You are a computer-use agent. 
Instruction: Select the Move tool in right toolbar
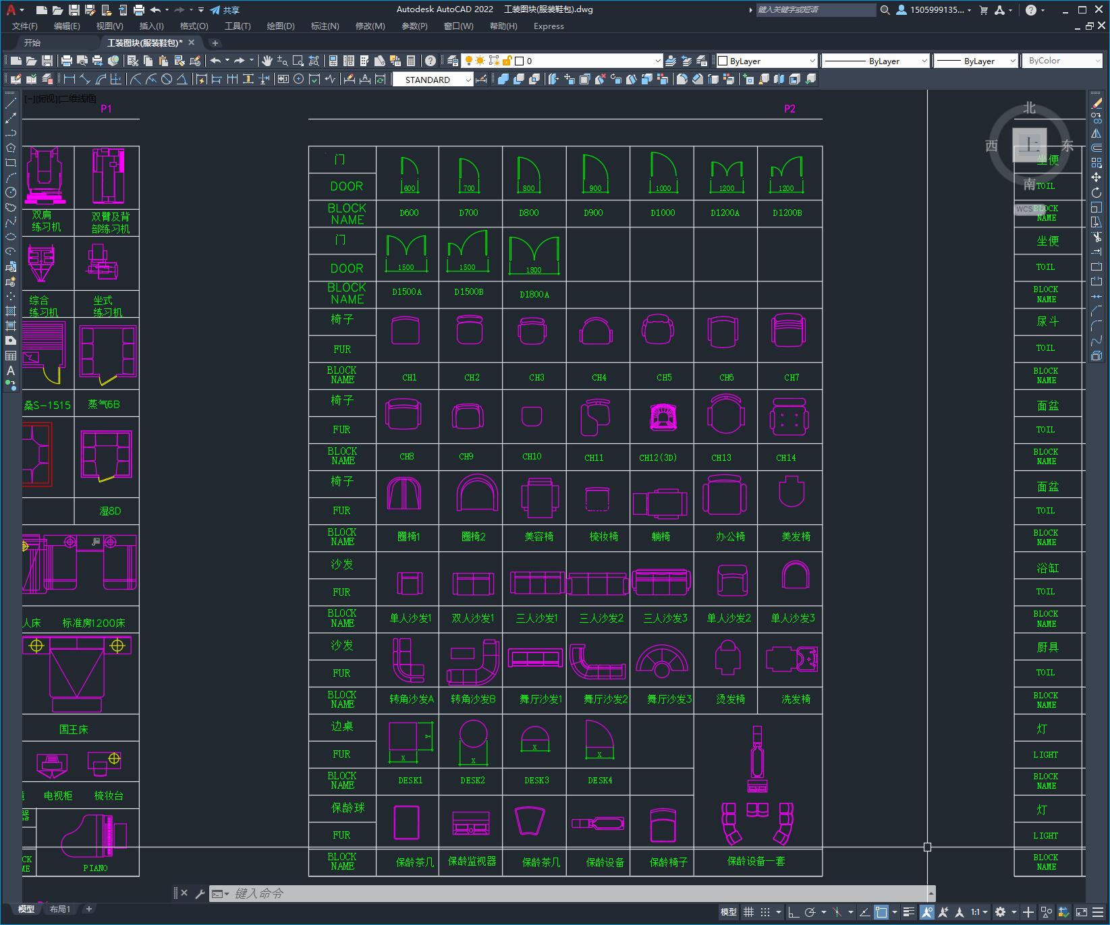tap(1097, 177)
